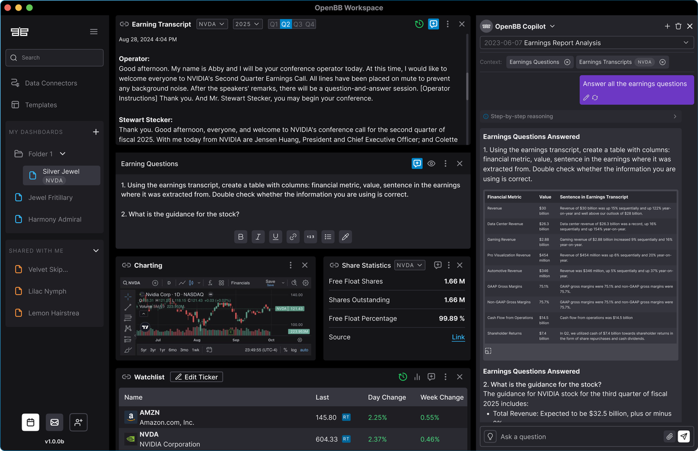The width and height of the screenshot is (698, 451).
Task: Toggle visibility eye on Earning Questions widget
Action: (431, 163)
